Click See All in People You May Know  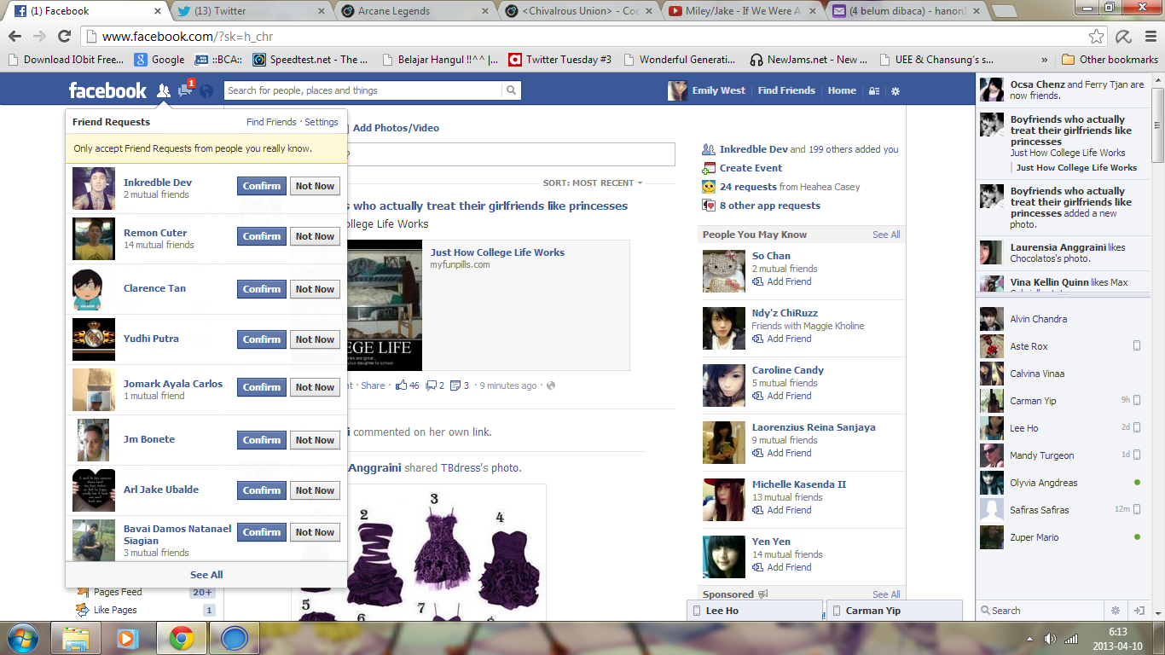click(x=886, y=235)
